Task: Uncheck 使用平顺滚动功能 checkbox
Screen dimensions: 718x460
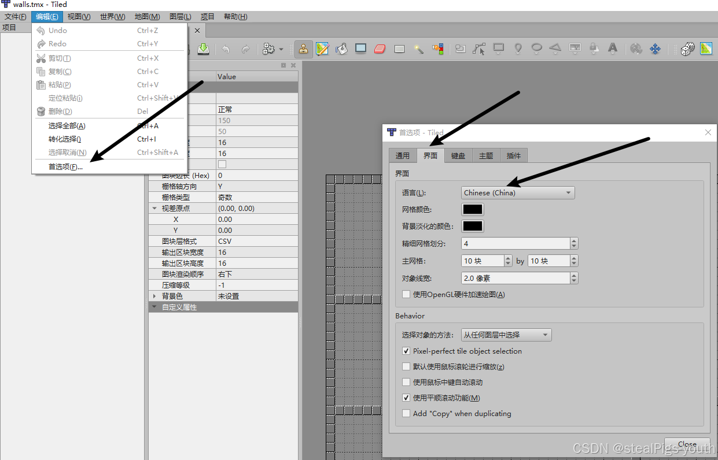Action: click(406, 398)
